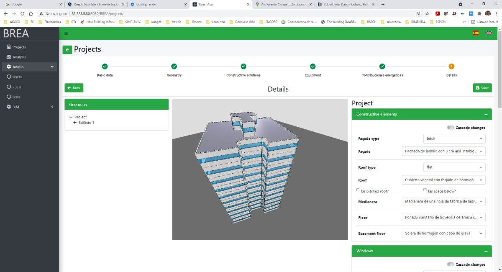Open the Façade type dropdown
Image resolution: width=502 pixels, height=272 pixels.
pos(454,139)
